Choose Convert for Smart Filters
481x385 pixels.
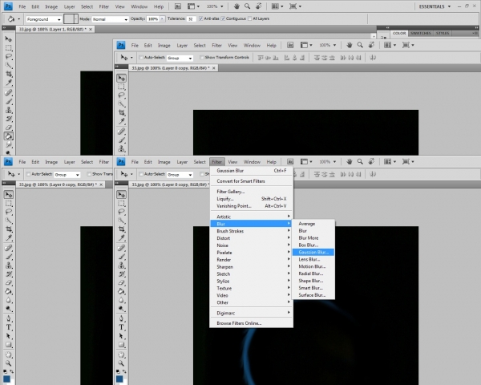pos(240,181)
